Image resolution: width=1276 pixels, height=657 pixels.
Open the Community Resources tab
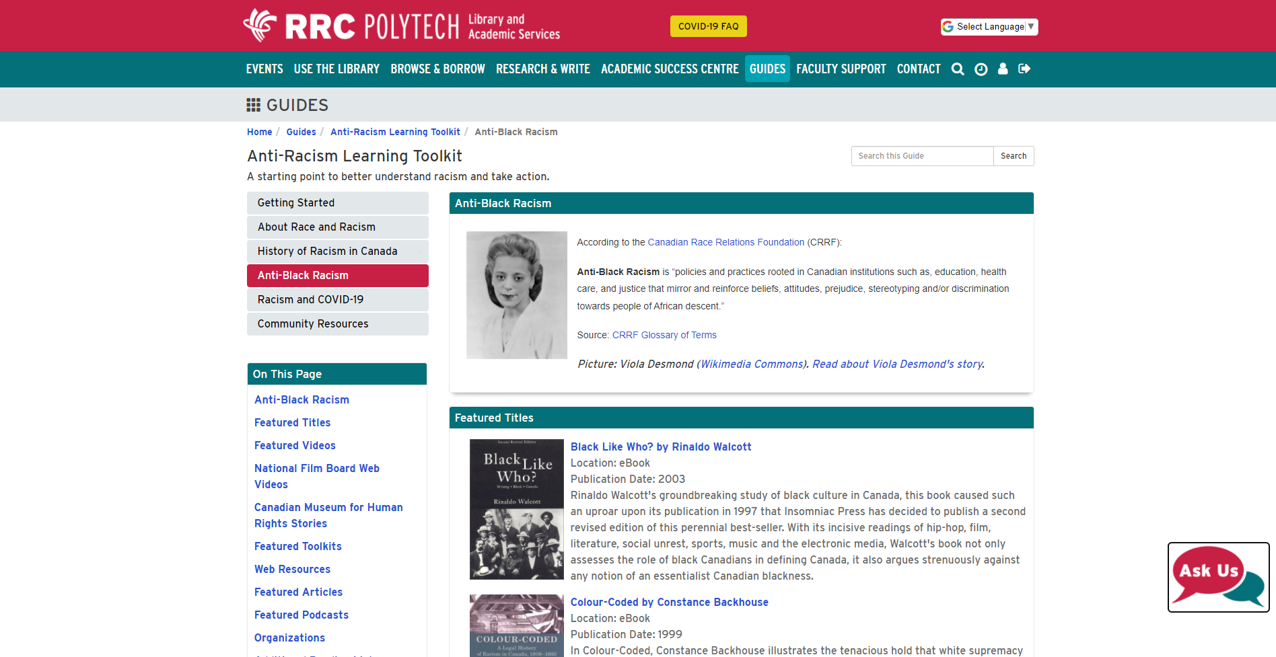point(338,324)
